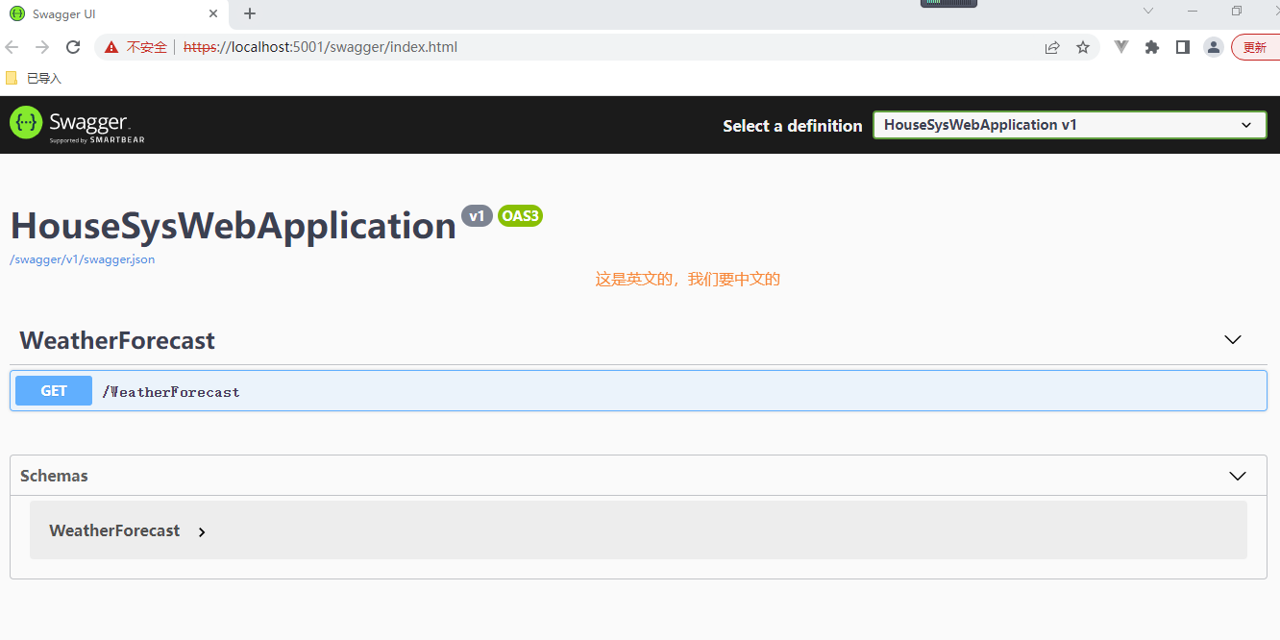Viewport: 1280px width, 640px height.
Task: Click the browser back arrow
Action: pyautogui.click(x=12, y=47)
